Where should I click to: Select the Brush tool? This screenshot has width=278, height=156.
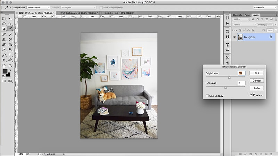click(x=10, y=34)
